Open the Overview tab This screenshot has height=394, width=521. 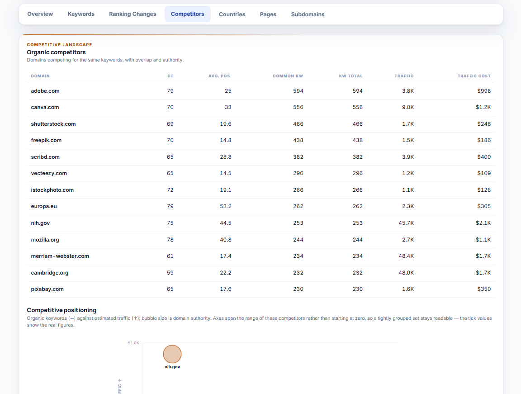[x=40, y=14]
